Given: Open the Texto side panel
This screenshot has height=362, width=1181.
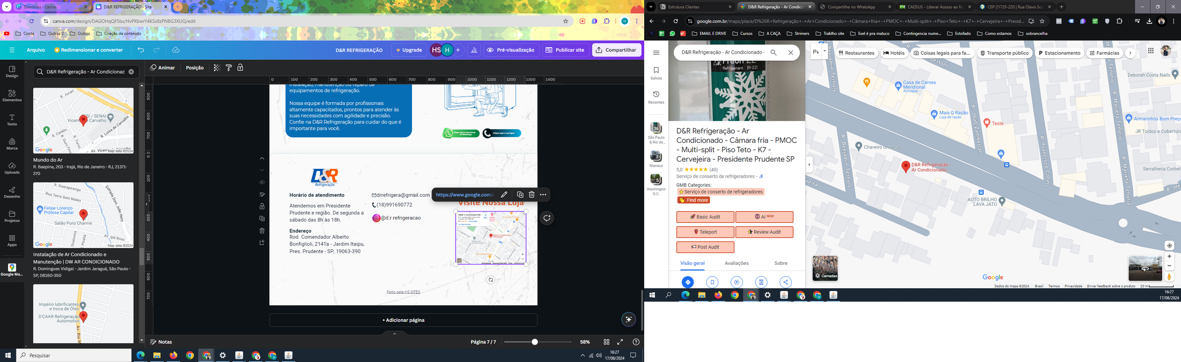Looking at the screenshot, I should click(12, 120).
